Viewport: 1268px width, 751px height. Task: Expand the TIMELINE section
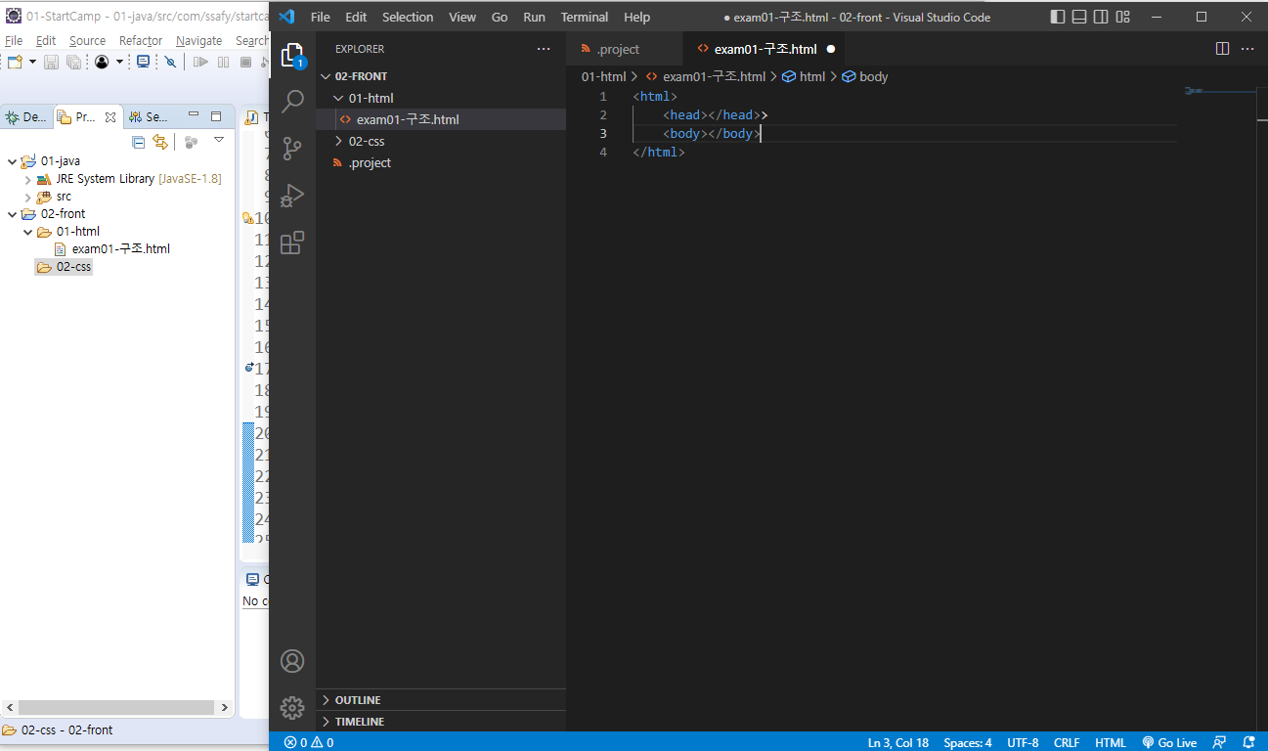pos(441,722)
